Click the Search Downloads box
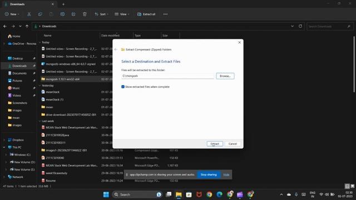Image resolution: width=356 pixels, height=200 pixels. (330, 26)
